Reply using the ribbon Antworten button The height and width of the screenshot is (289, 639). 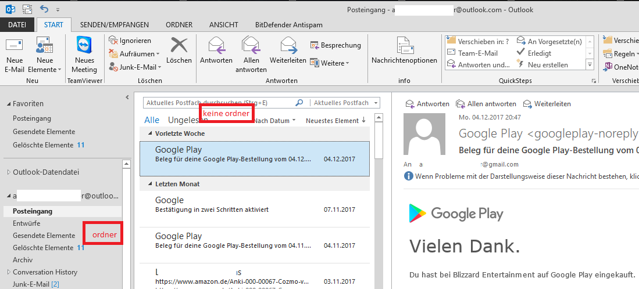point(216,50)
